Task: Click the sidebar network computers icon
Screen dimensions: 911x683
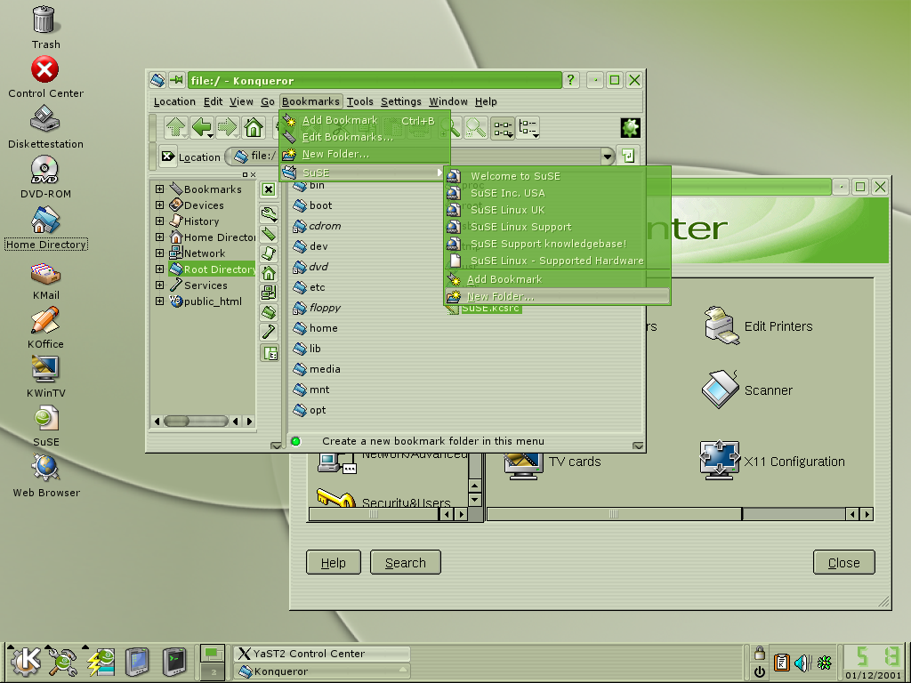Action: pos(269,293)
